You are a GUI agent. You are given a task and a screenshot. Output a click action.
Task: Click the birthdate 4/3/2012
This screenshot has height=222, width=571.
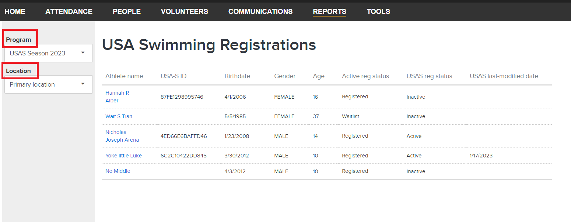[235, 171]
